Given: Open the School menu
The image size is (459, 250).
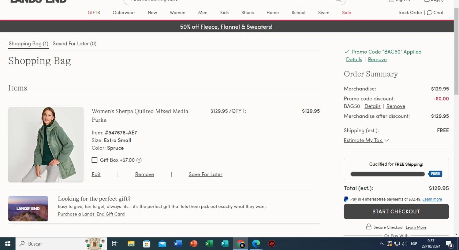Looking at the screenshot, I should [x=298, y=13].
